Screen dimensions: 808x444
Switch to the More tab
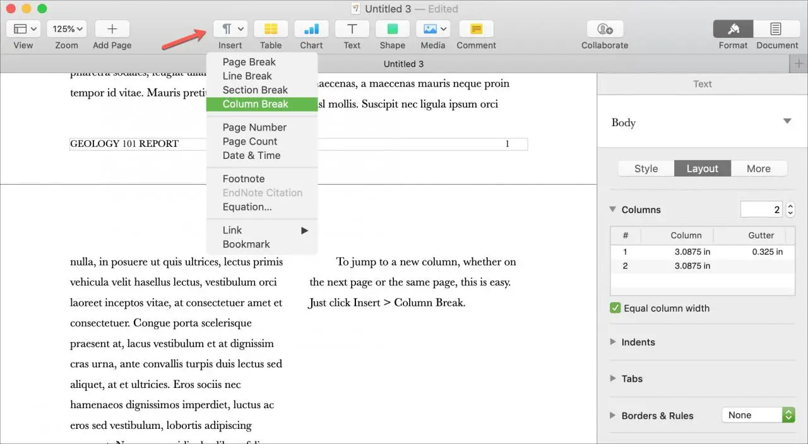[758, 168]
